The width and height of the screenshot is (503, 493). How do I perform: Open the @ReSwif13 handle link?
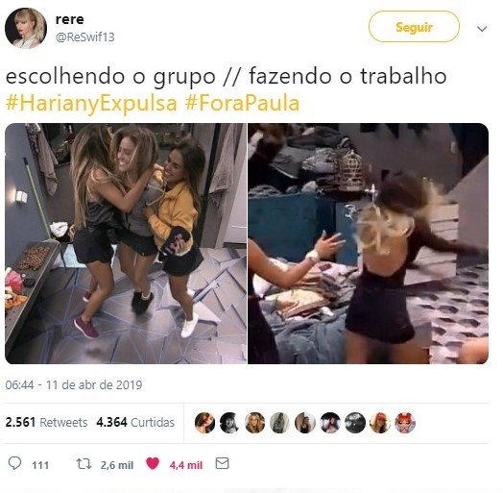point(85,37)
